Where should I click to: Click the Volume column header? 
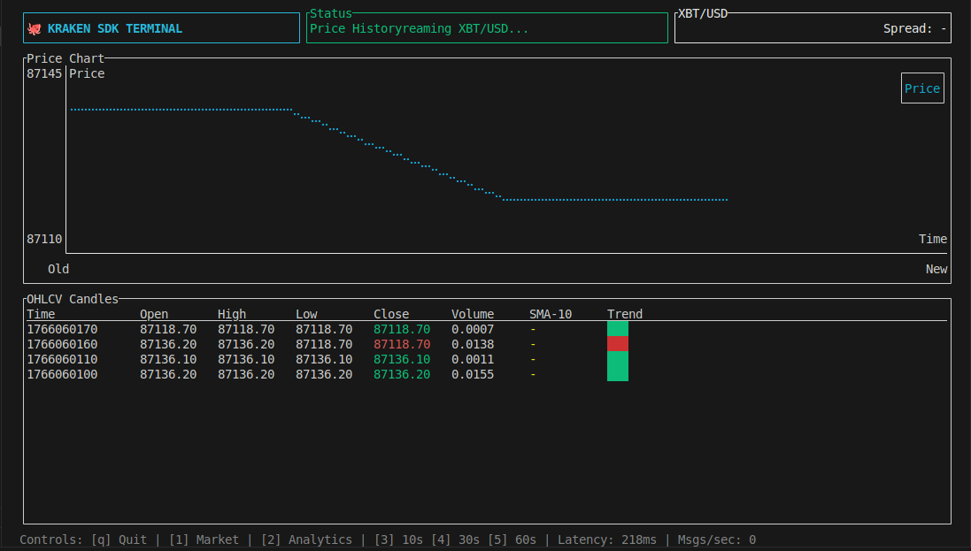point(473,314)
